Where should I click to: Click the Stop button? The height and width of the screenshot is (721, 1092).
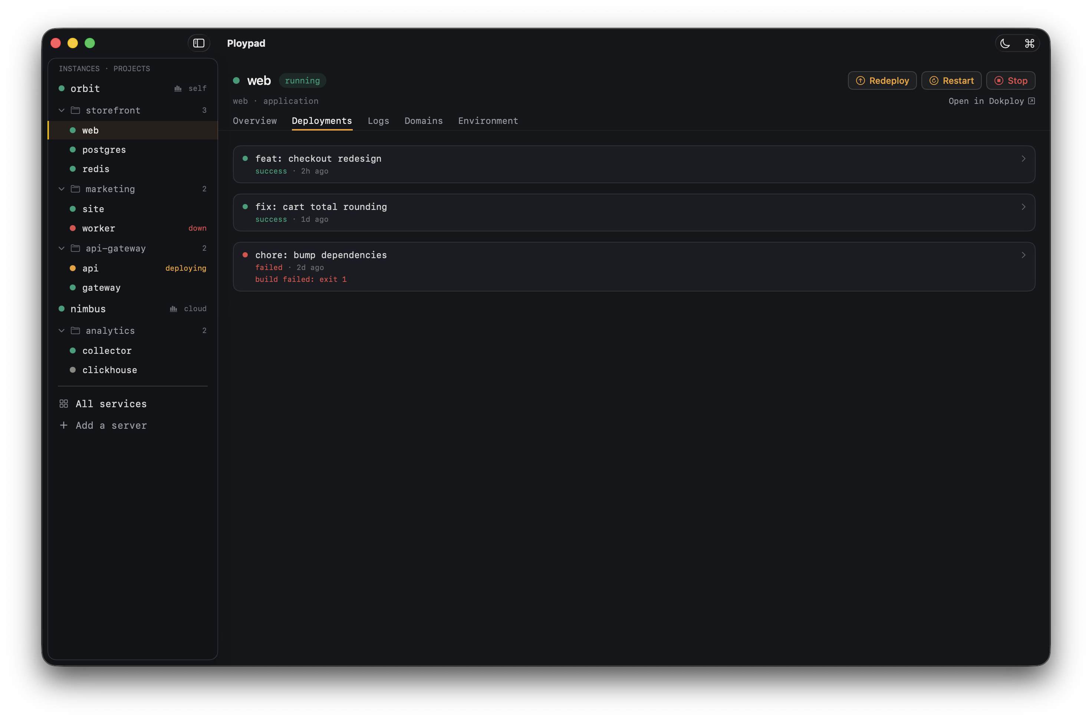[x=1011, y=80]
